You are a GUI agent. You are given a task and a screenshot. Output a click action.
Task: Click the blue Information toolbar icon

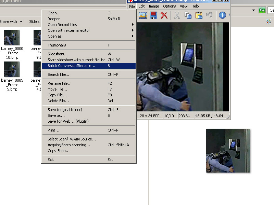tap(222, 15)
